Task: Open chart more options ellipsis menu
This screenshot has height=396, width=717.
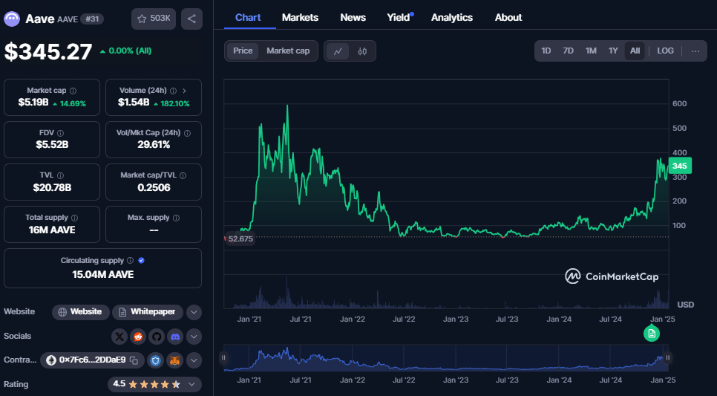Action: pyautogui.click(x=695, y=51)
